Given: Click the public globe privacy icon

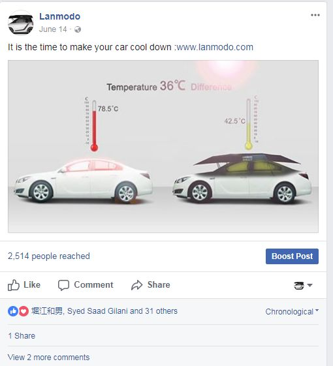Looking at the screenshot, I should click(78, 29).
